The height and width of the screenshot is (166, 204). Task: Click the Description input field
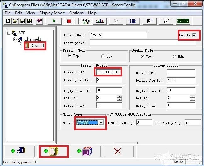(x=143, y=43)
